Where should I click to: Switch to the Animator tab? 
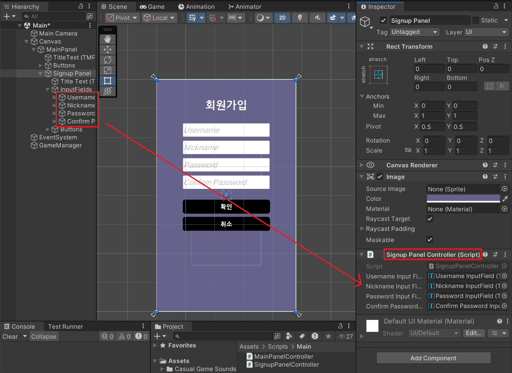(244, 6)
